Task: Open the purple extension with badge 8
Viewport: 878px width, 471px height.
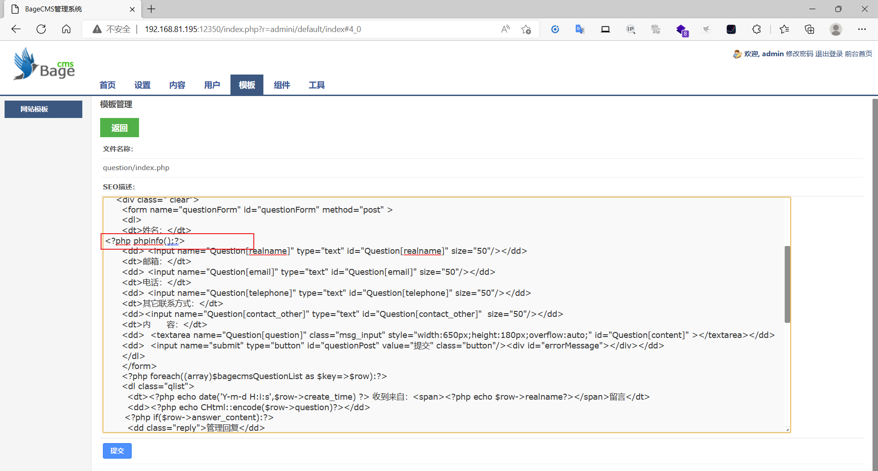Action: [x=681, y=30]
